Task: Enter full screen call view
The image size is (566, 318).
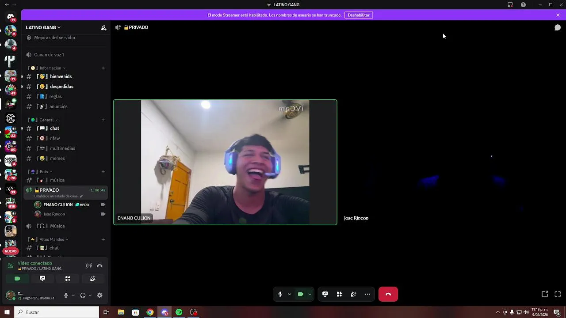Action: click(x=558, y=294)
